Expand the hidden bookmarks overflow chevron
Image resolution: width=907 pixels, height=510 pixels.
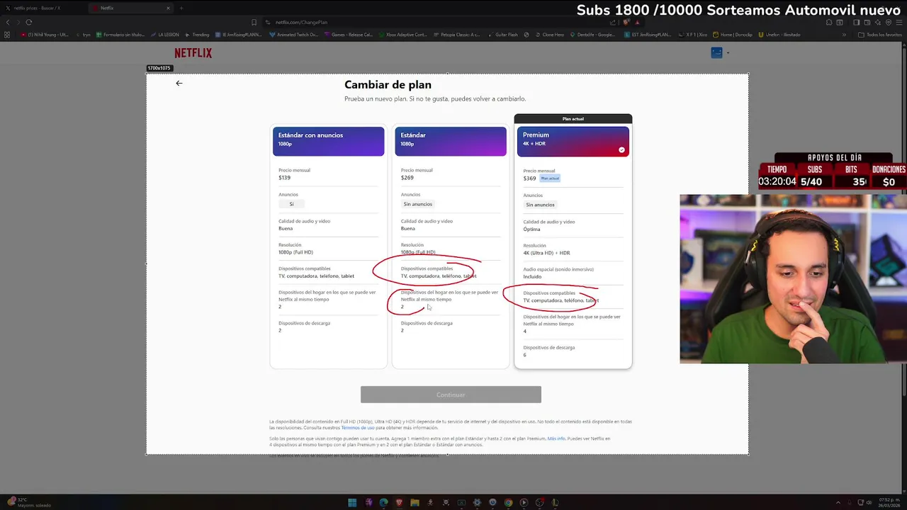844,34
